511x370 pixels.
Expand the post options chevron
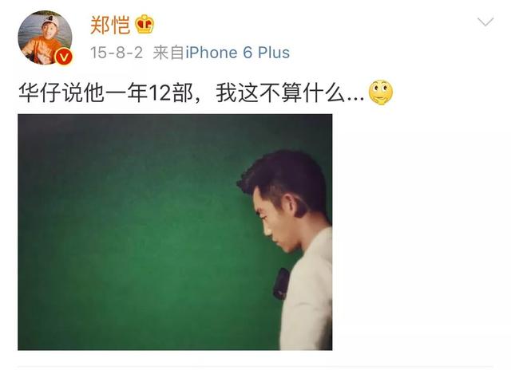coord(485,22)
